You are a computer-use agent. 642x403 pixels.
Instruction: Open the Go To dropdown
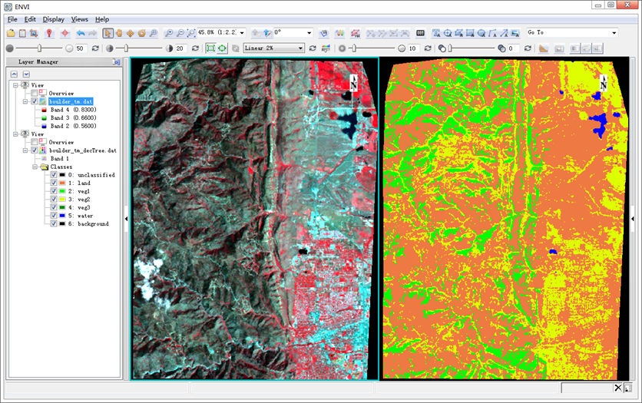tap(614, 33)
